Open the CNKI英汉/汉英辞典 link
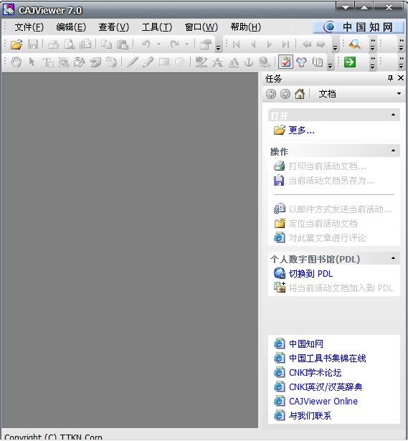Image resolution: width=408 pixels, height=441 pixels. (326, 387)
